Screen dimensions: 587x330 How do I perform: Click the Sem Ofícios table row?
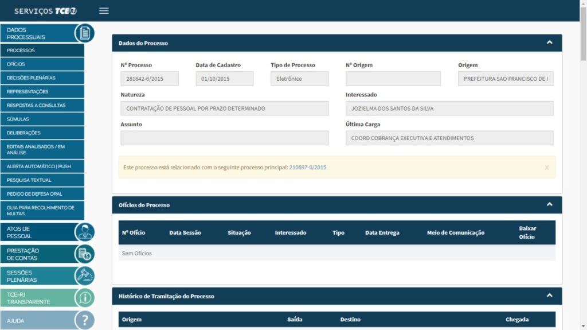coord(337,253)
